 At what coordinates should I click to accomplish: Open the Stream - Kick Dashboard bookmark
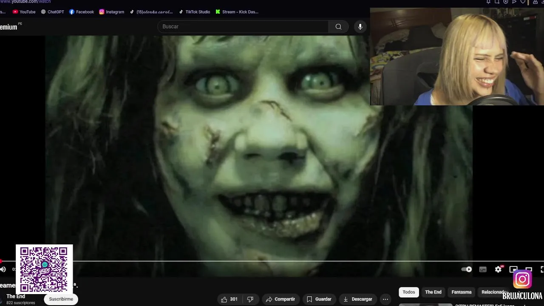(x=237, y=12)
